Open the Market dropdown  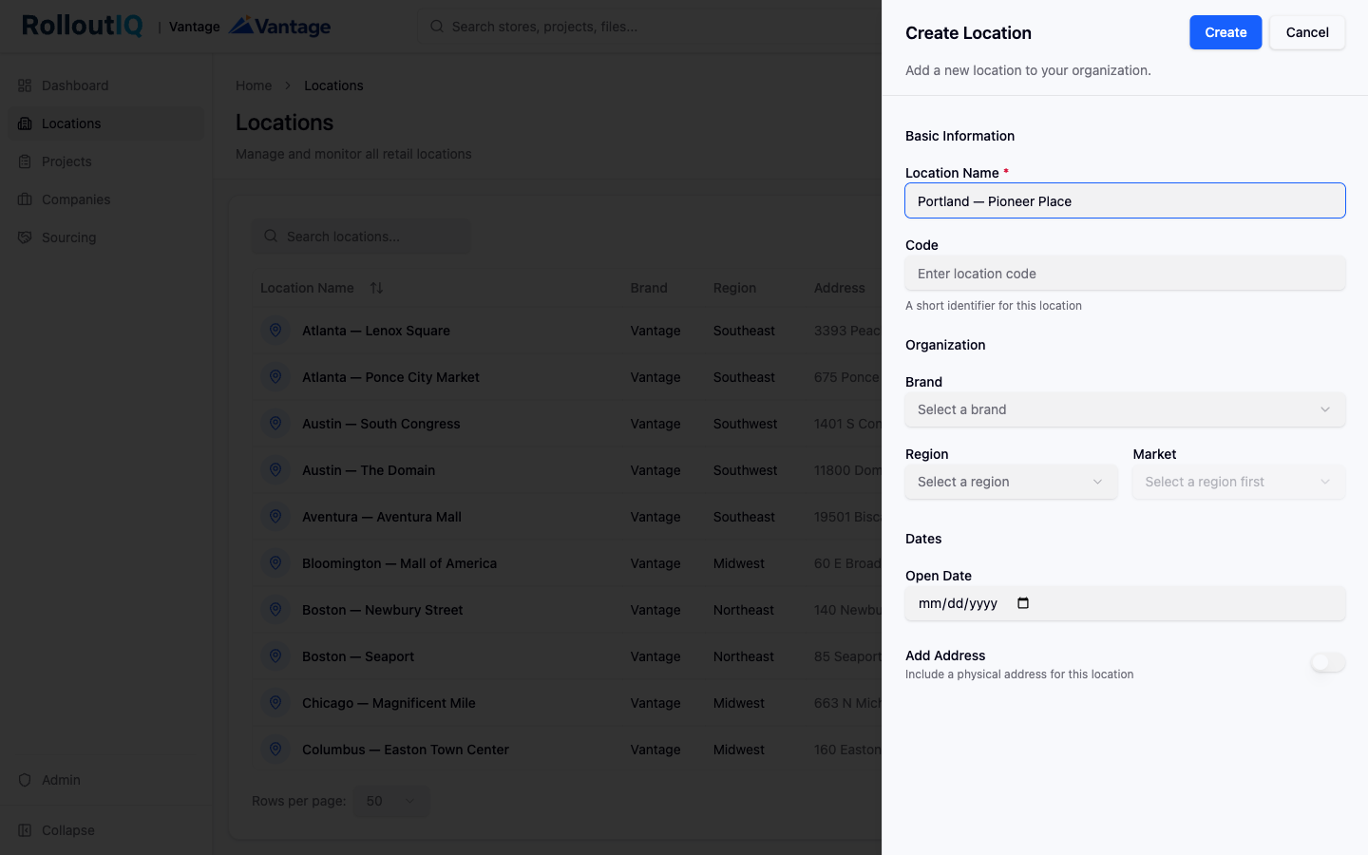(1239, 482)
